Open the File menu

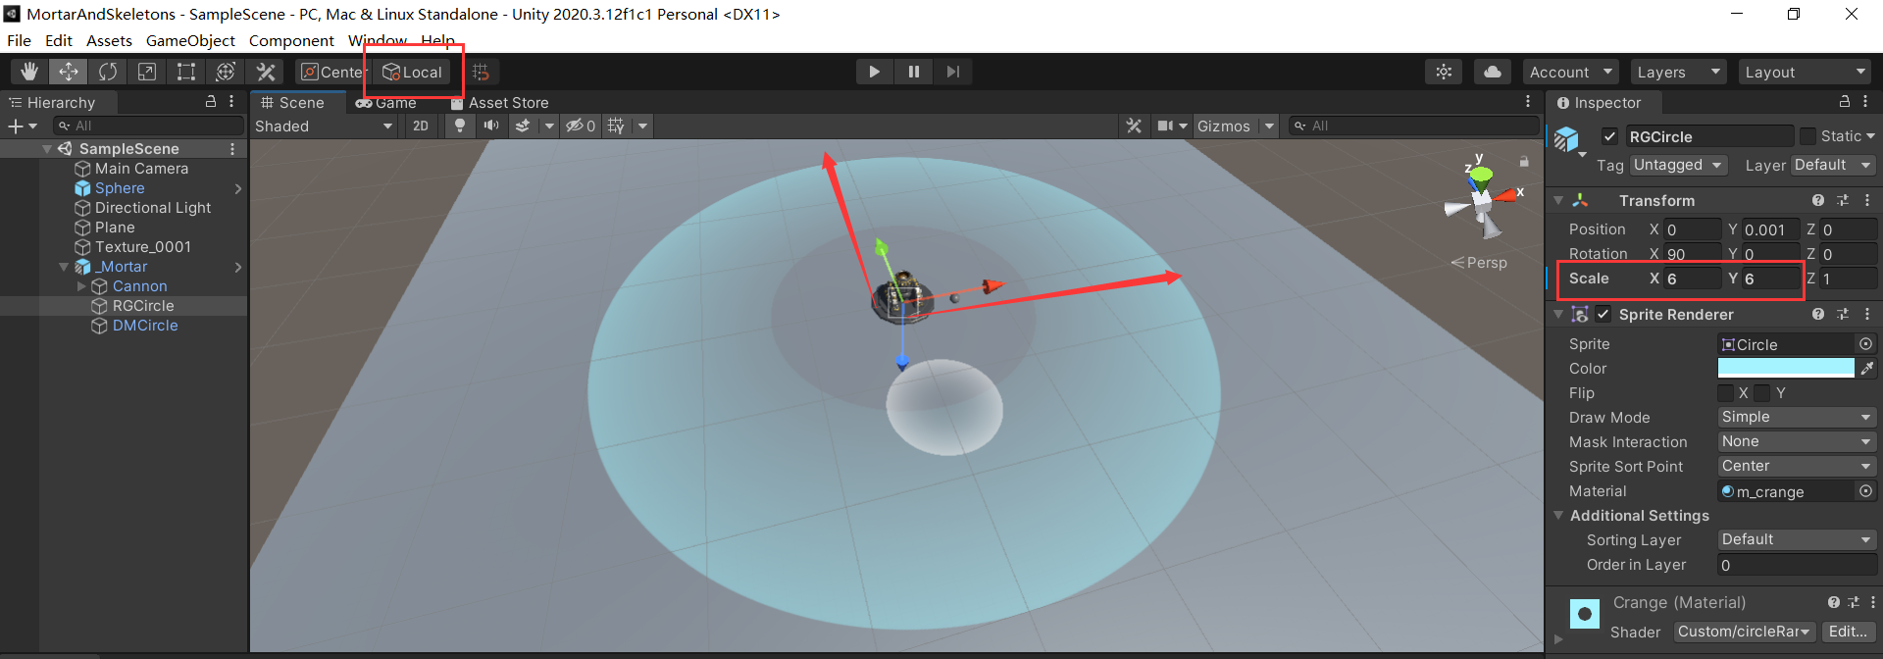click(x=19, y=40)
